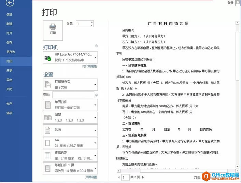
Task: Select 关闭 in the sidebar
Action: [x=9, y=89]
